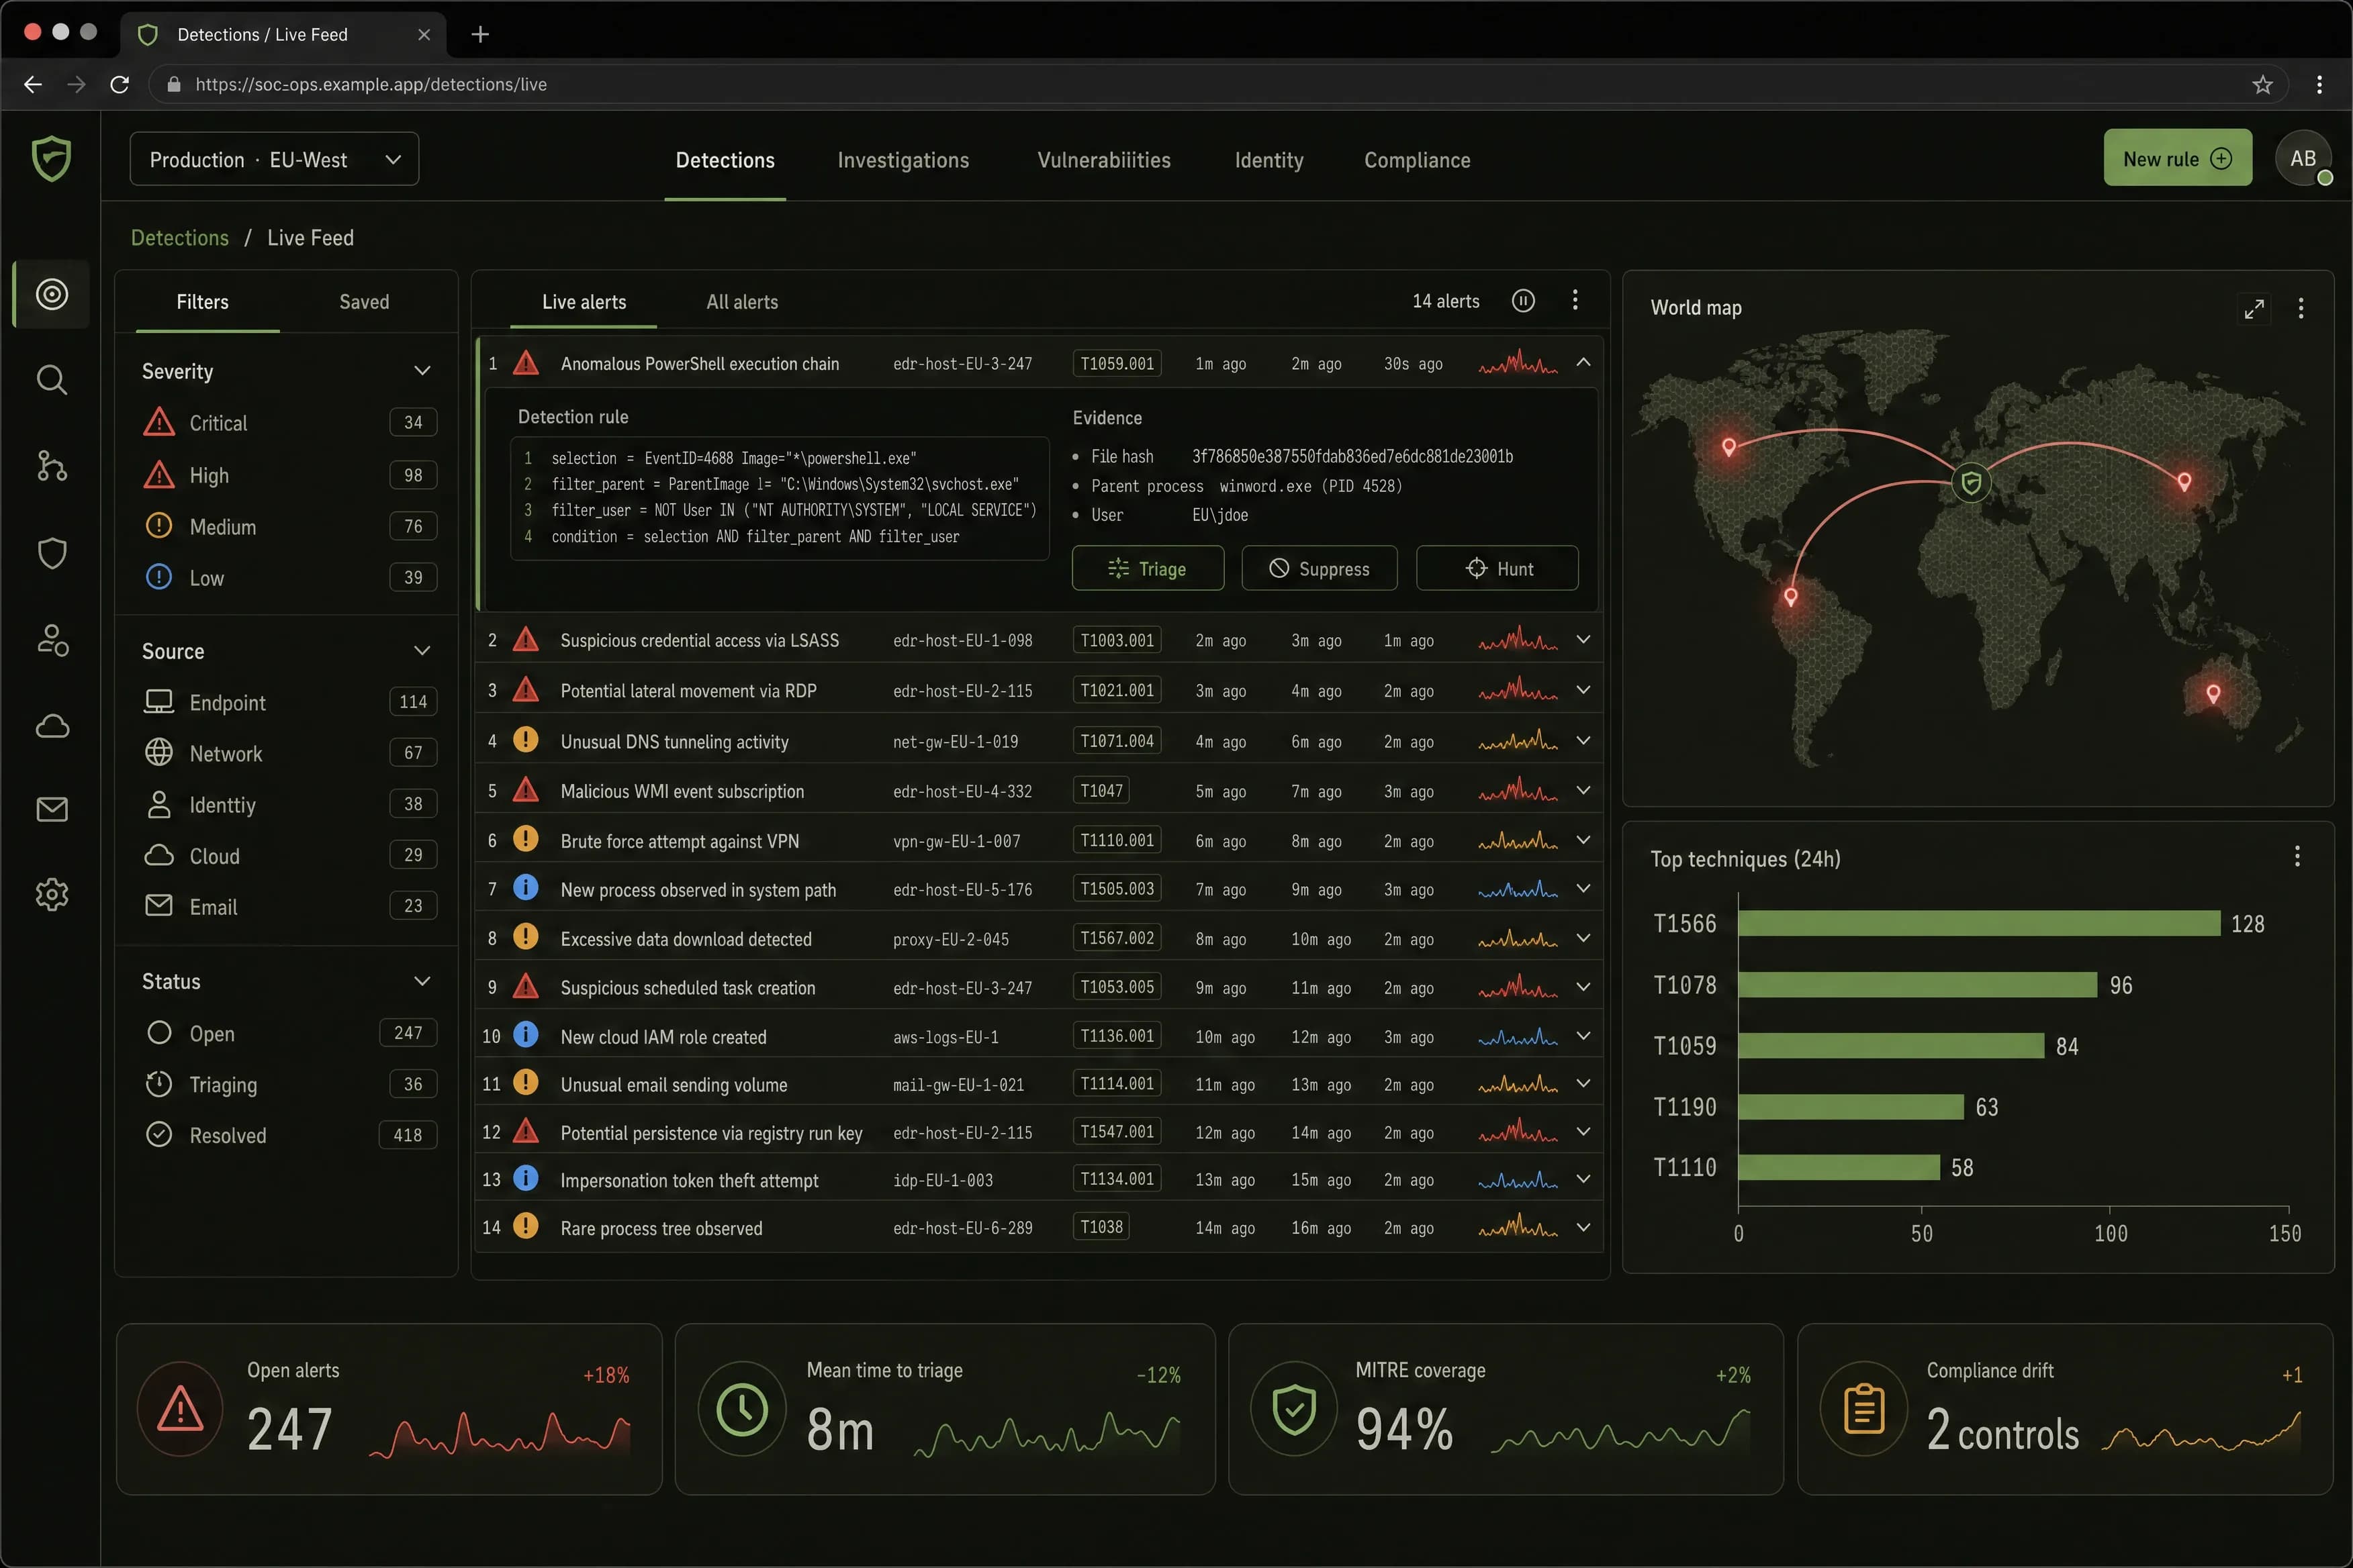The width and height of the screenshot is (2353, 1568).
Task: Pause the live alerts feed
Action: pyautogui.click(x=1522, y=301)
